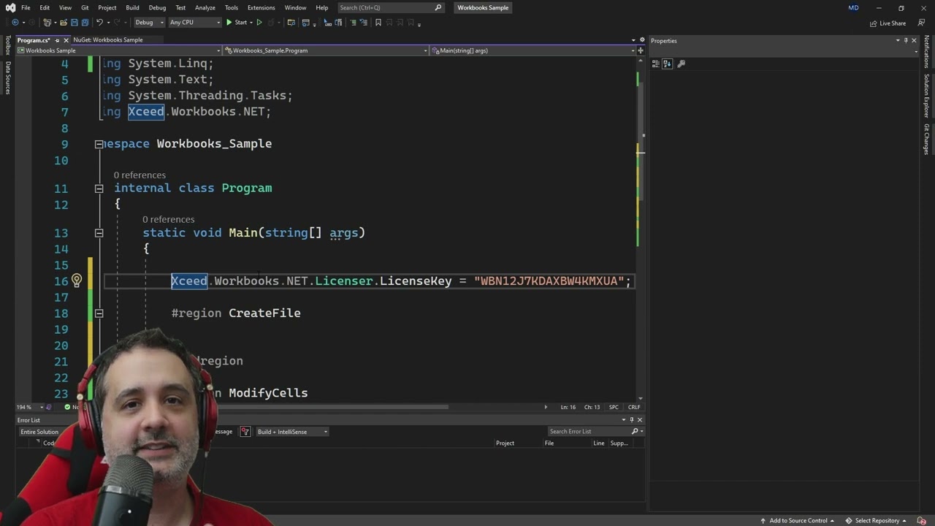Click the editor settings gear icon by the tabs

point(642,39)
